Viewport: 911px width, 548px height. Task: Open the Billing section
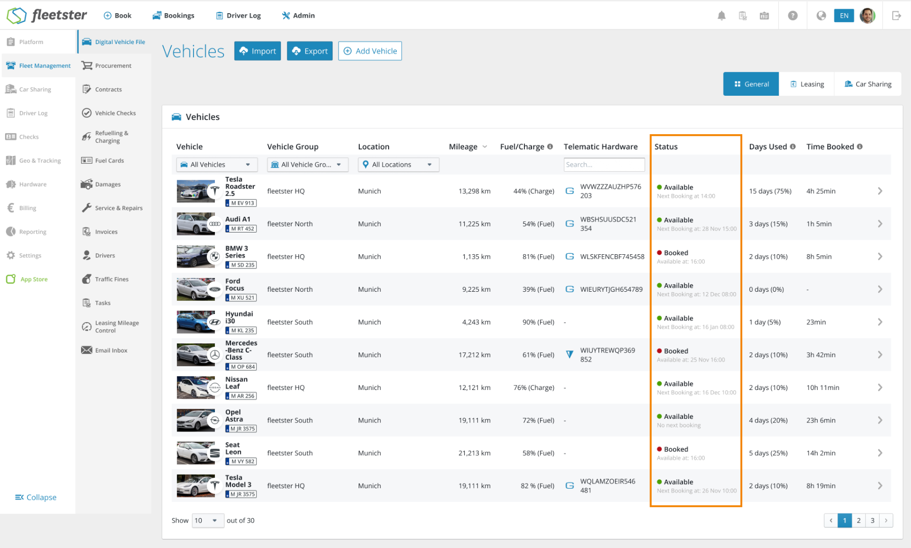click(x=21, y=208)
